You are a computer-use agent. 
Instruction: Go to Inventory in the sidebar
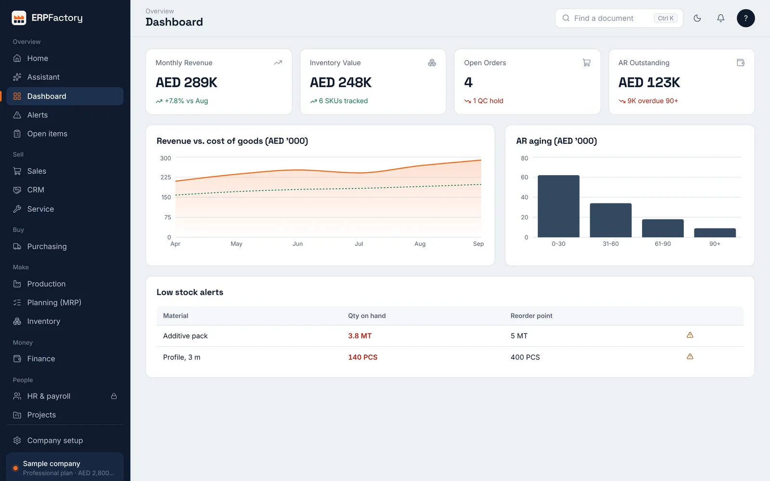click(65, 321)
